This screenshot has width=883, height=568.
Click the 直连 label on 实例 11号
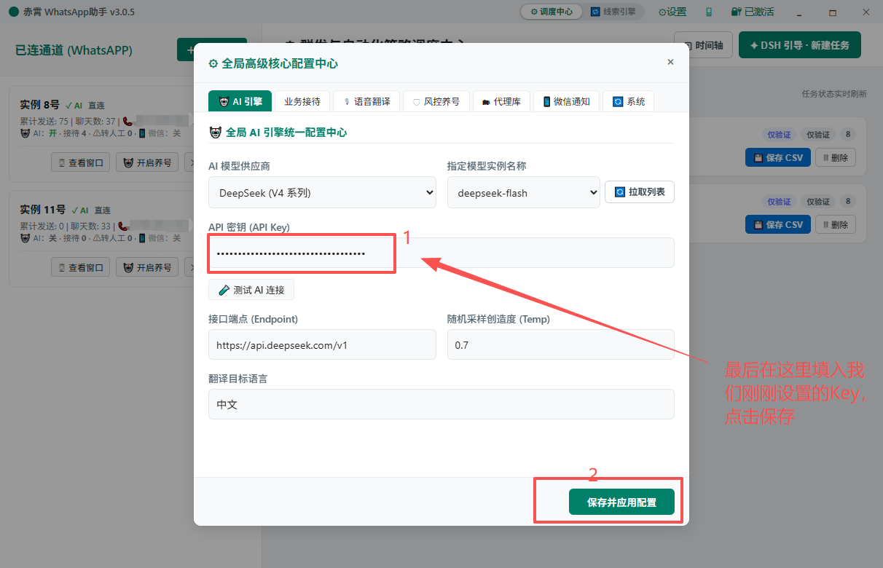click(x=102, y=210)
